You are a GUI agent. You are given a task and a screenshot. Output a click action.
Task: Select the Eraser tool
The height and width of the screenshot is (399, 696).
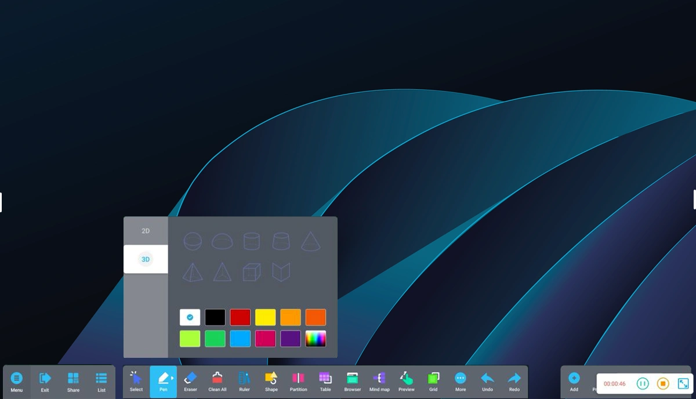190,381
